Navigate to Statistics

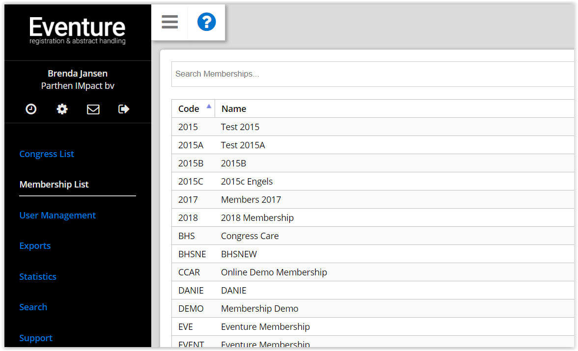coord(38,276)
